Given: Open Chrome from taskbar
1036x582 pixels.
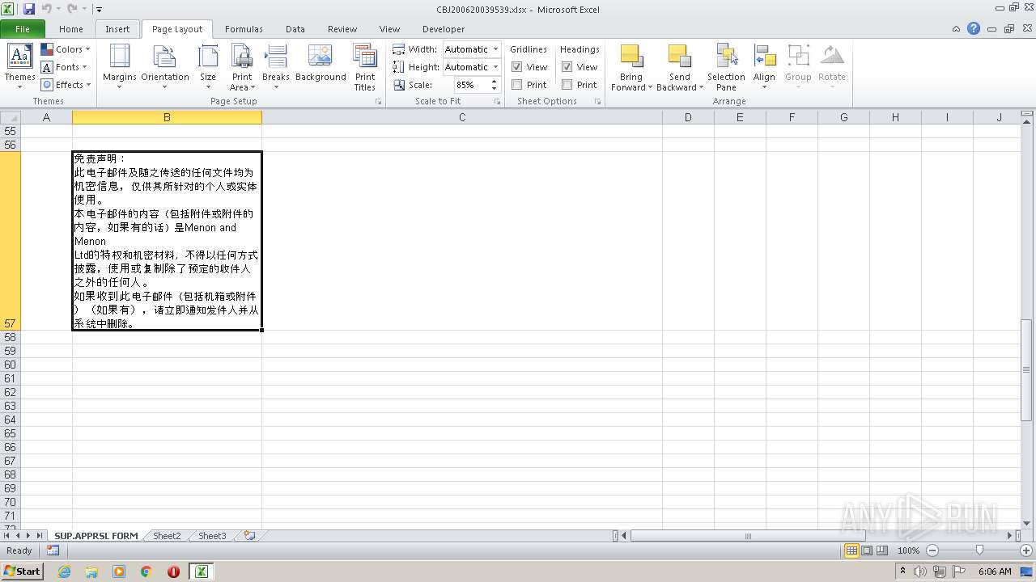Looking at the screenshot, I should click(x=146, y=571).
